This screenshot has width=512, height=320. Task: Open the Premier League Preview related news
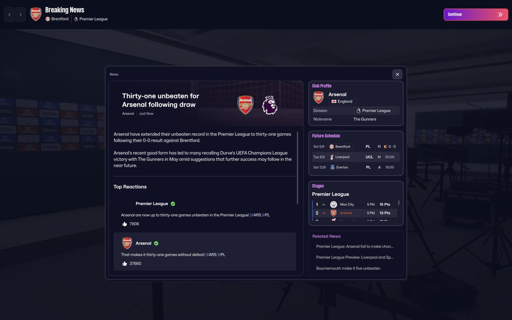pyautogui.click(x=355, y=258)
